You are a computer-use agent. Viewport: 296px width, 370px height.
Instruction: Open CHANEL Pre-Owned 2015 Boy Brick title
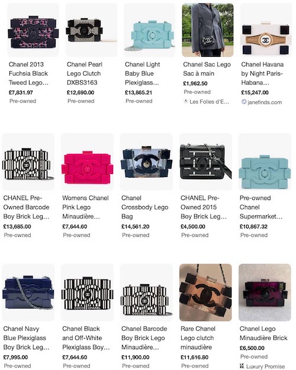(204, 207)
